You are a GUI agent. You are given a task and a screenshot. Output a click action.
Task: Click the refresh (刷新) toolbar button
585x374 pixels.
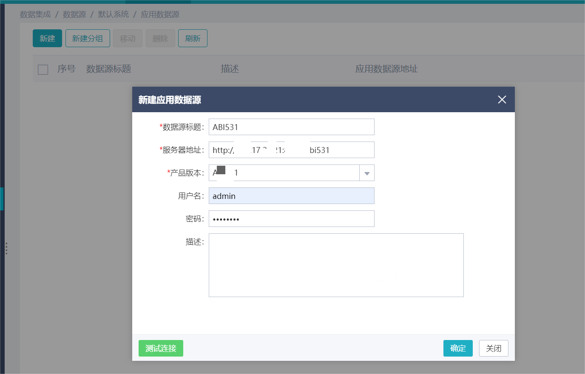tap(193, 38)
